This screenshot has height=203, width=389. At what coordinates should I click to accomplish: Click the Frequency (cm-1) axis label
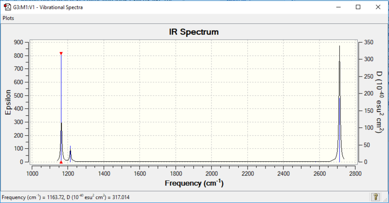click(194, 183)
